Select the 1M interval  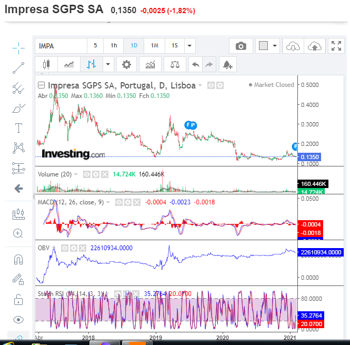[154, 46]
